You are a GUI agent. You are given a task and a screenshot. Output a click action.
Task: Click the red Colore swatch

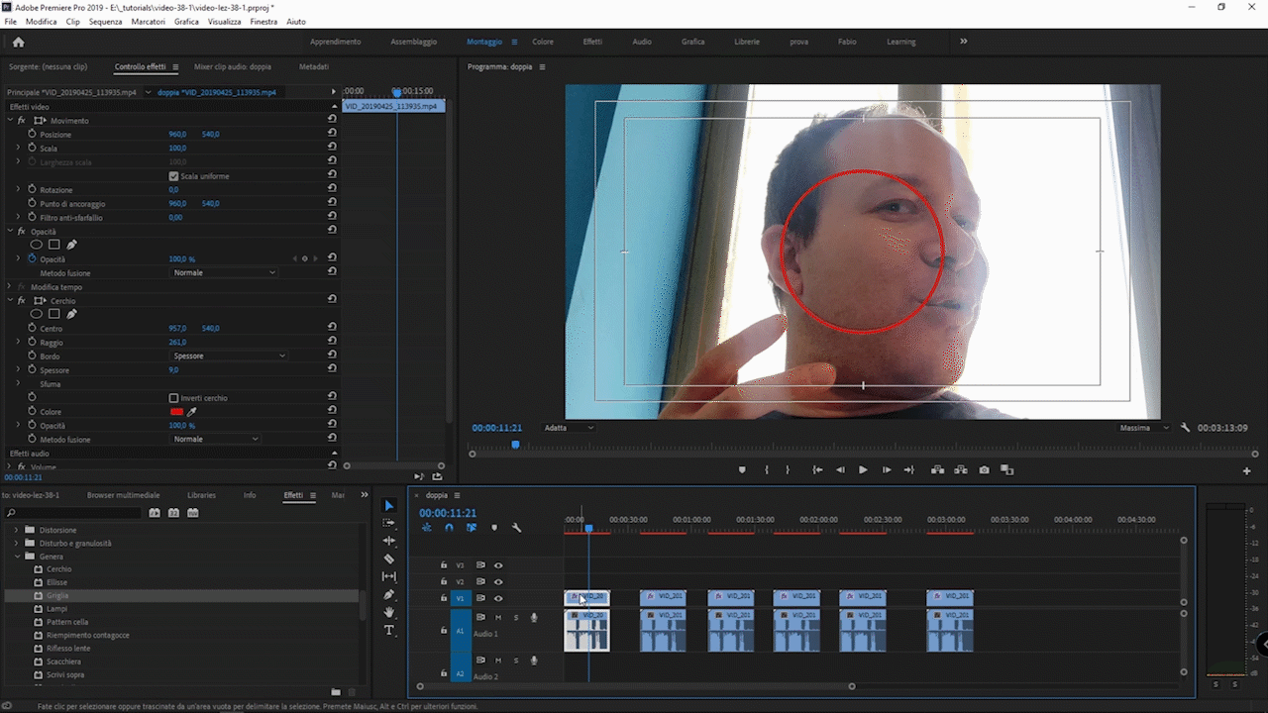pyautogui.click(x=176, y=412)
